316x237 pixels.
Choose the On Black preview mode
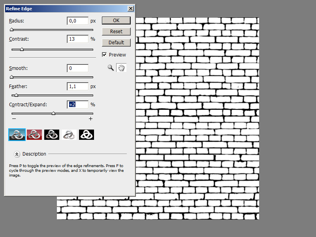point(52,135)
